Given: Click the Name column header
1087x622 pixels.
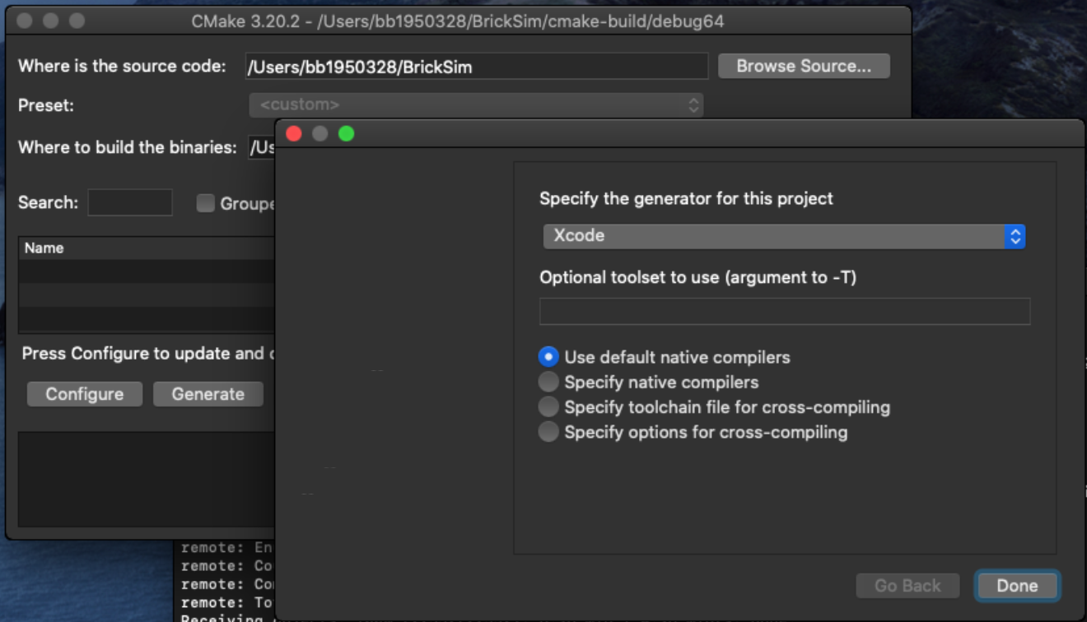Looking at the screenshot, I should point(146,248).
